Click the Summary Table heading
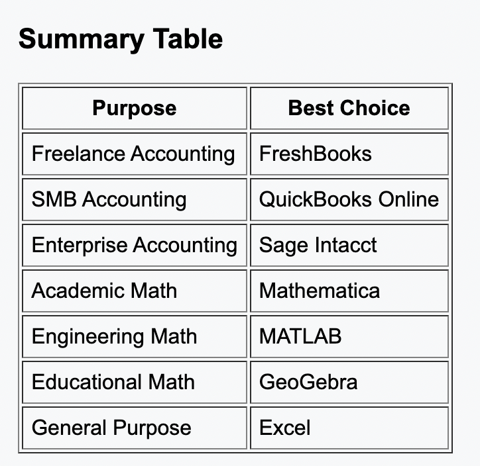The image size is (480, 466). point(121,39)
